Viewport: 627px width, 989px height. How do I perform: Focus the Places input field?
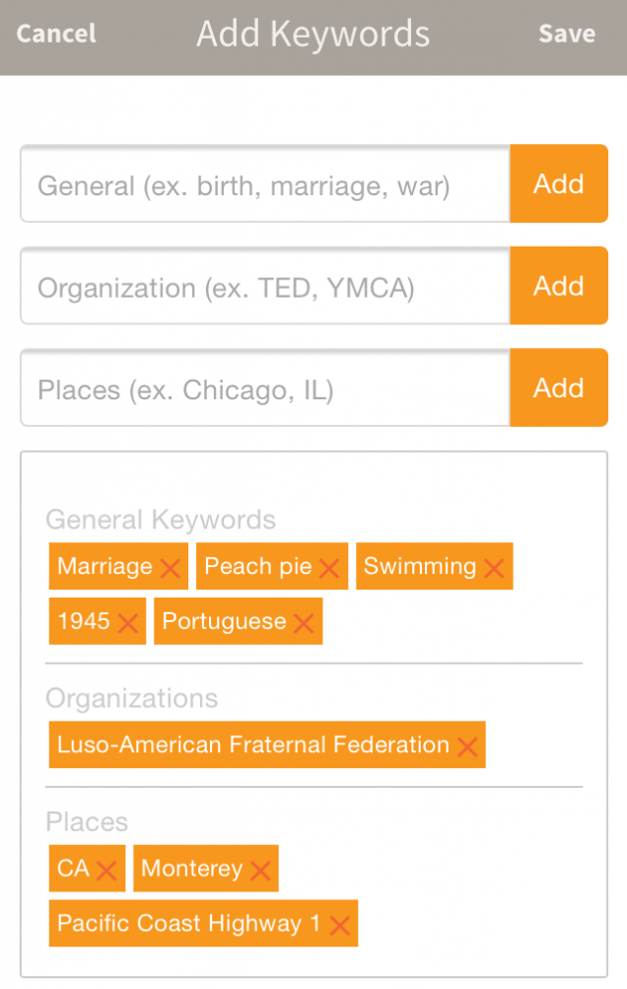point(264,390)
